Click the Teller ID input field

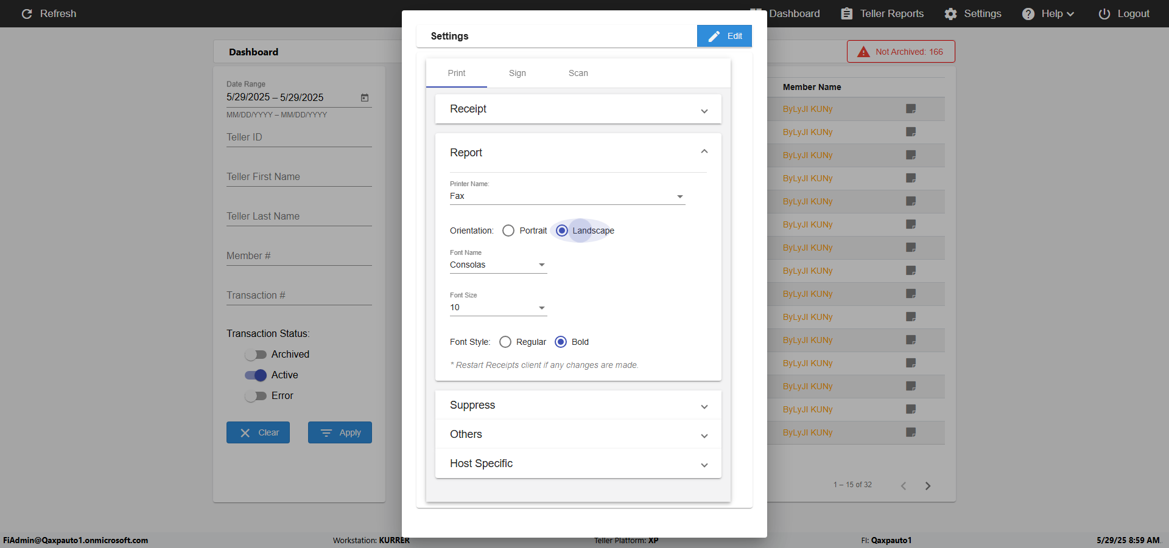coord(298,137)
